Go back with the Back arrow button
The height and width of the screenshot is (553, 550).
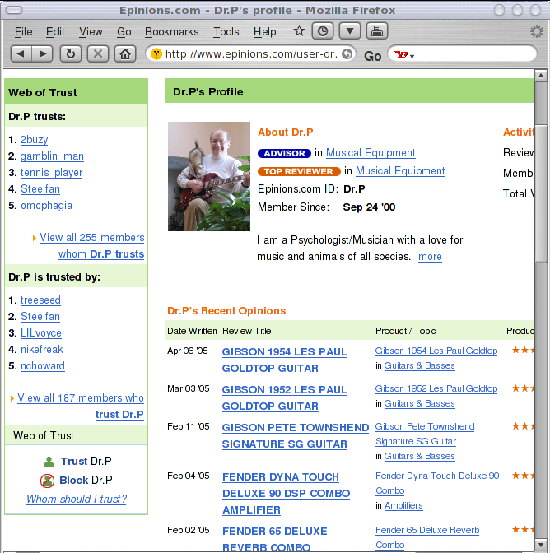[21, 54]
